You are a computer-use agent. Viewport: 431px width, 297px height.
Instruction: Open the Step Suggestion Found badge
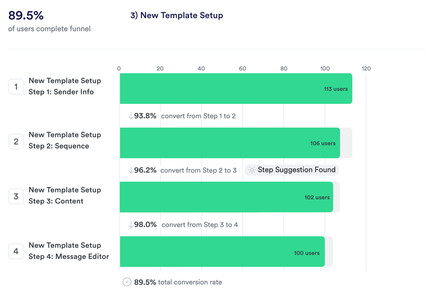click(292, 170)
